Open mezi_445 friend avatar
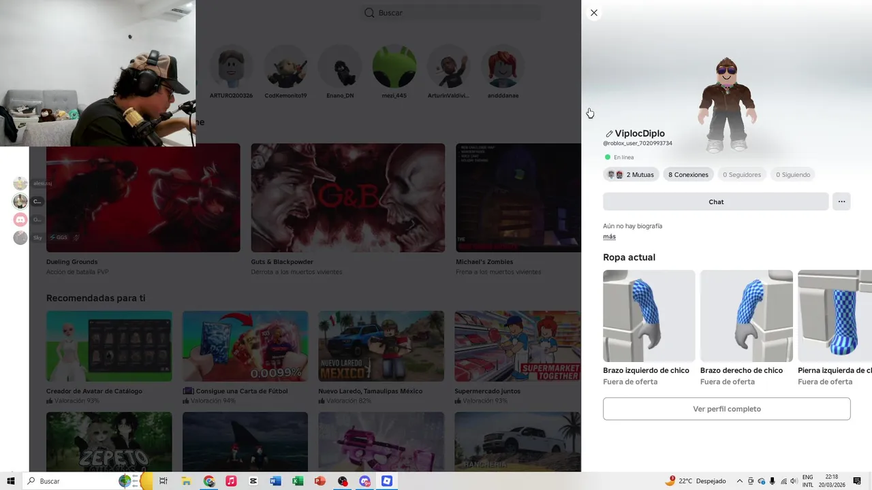This screenshot has height=490, width=872. coord(394,67)
